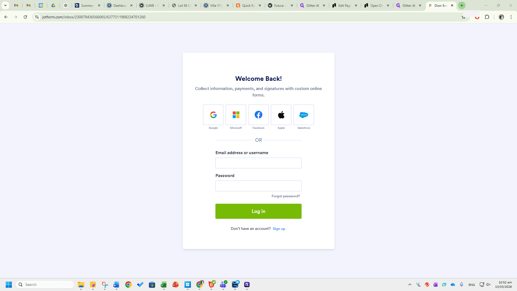Click the Password input field
This screenshot has width=517, height=291.
[258, 186]
